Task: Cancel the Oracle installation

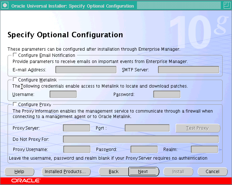Action: (212, 172)
